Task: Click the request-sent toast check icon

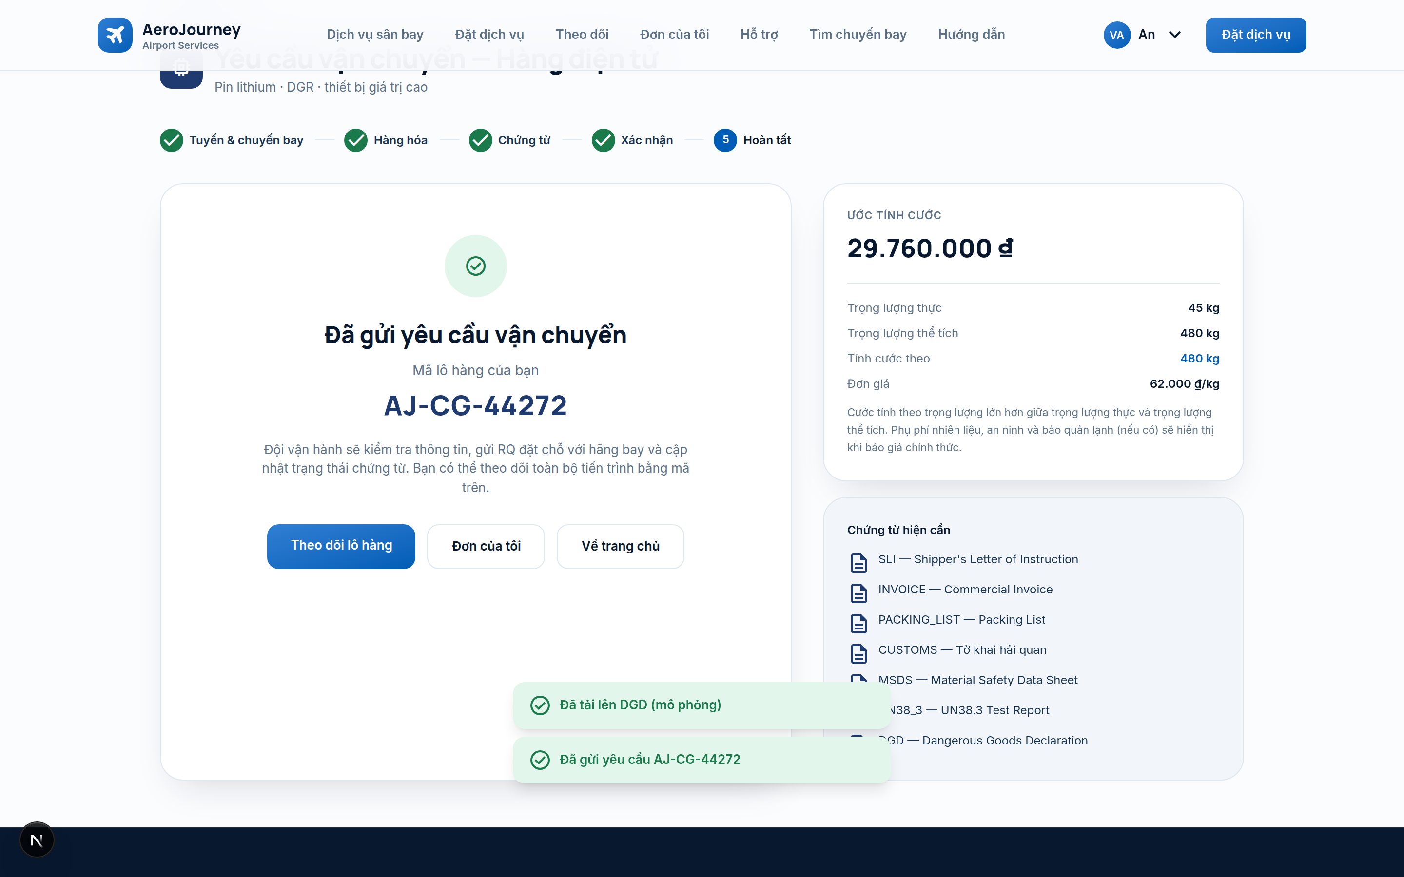Action: [540, 760]
